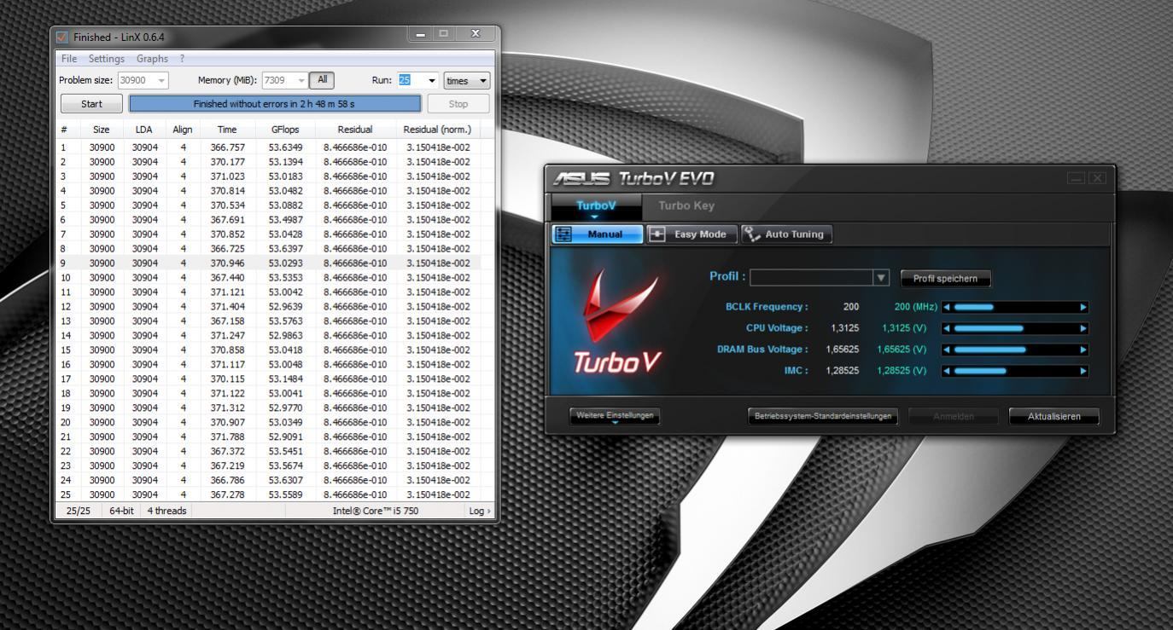Click the Align column header
The height and width of the screenshot is (630, 1173).
pos(183,130)
